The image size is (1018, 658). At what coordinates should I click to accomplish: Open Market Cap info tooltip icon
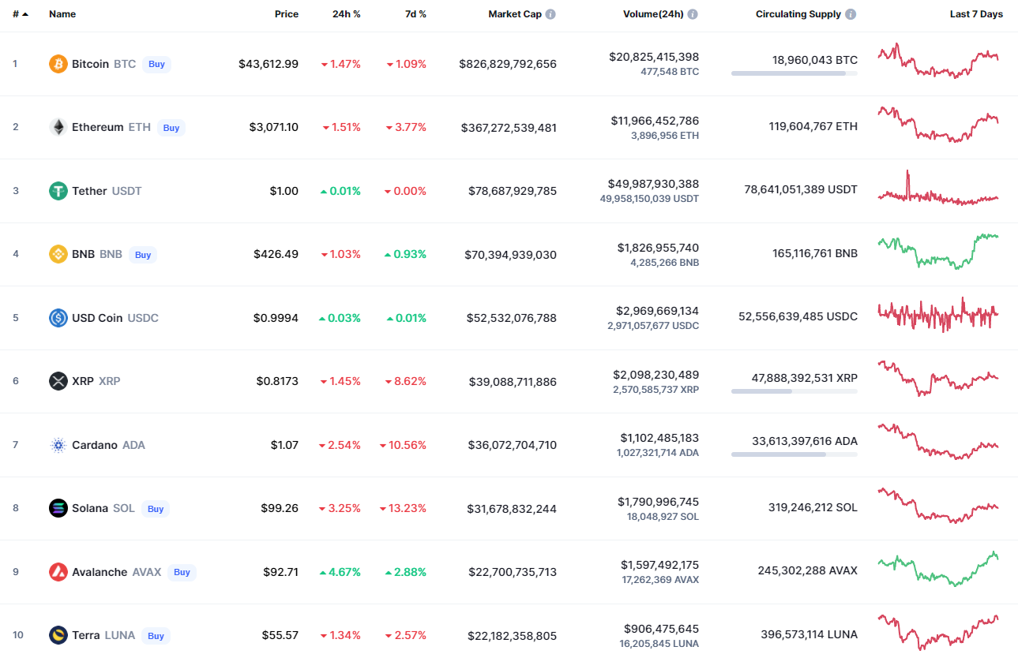tap(550, 14)
